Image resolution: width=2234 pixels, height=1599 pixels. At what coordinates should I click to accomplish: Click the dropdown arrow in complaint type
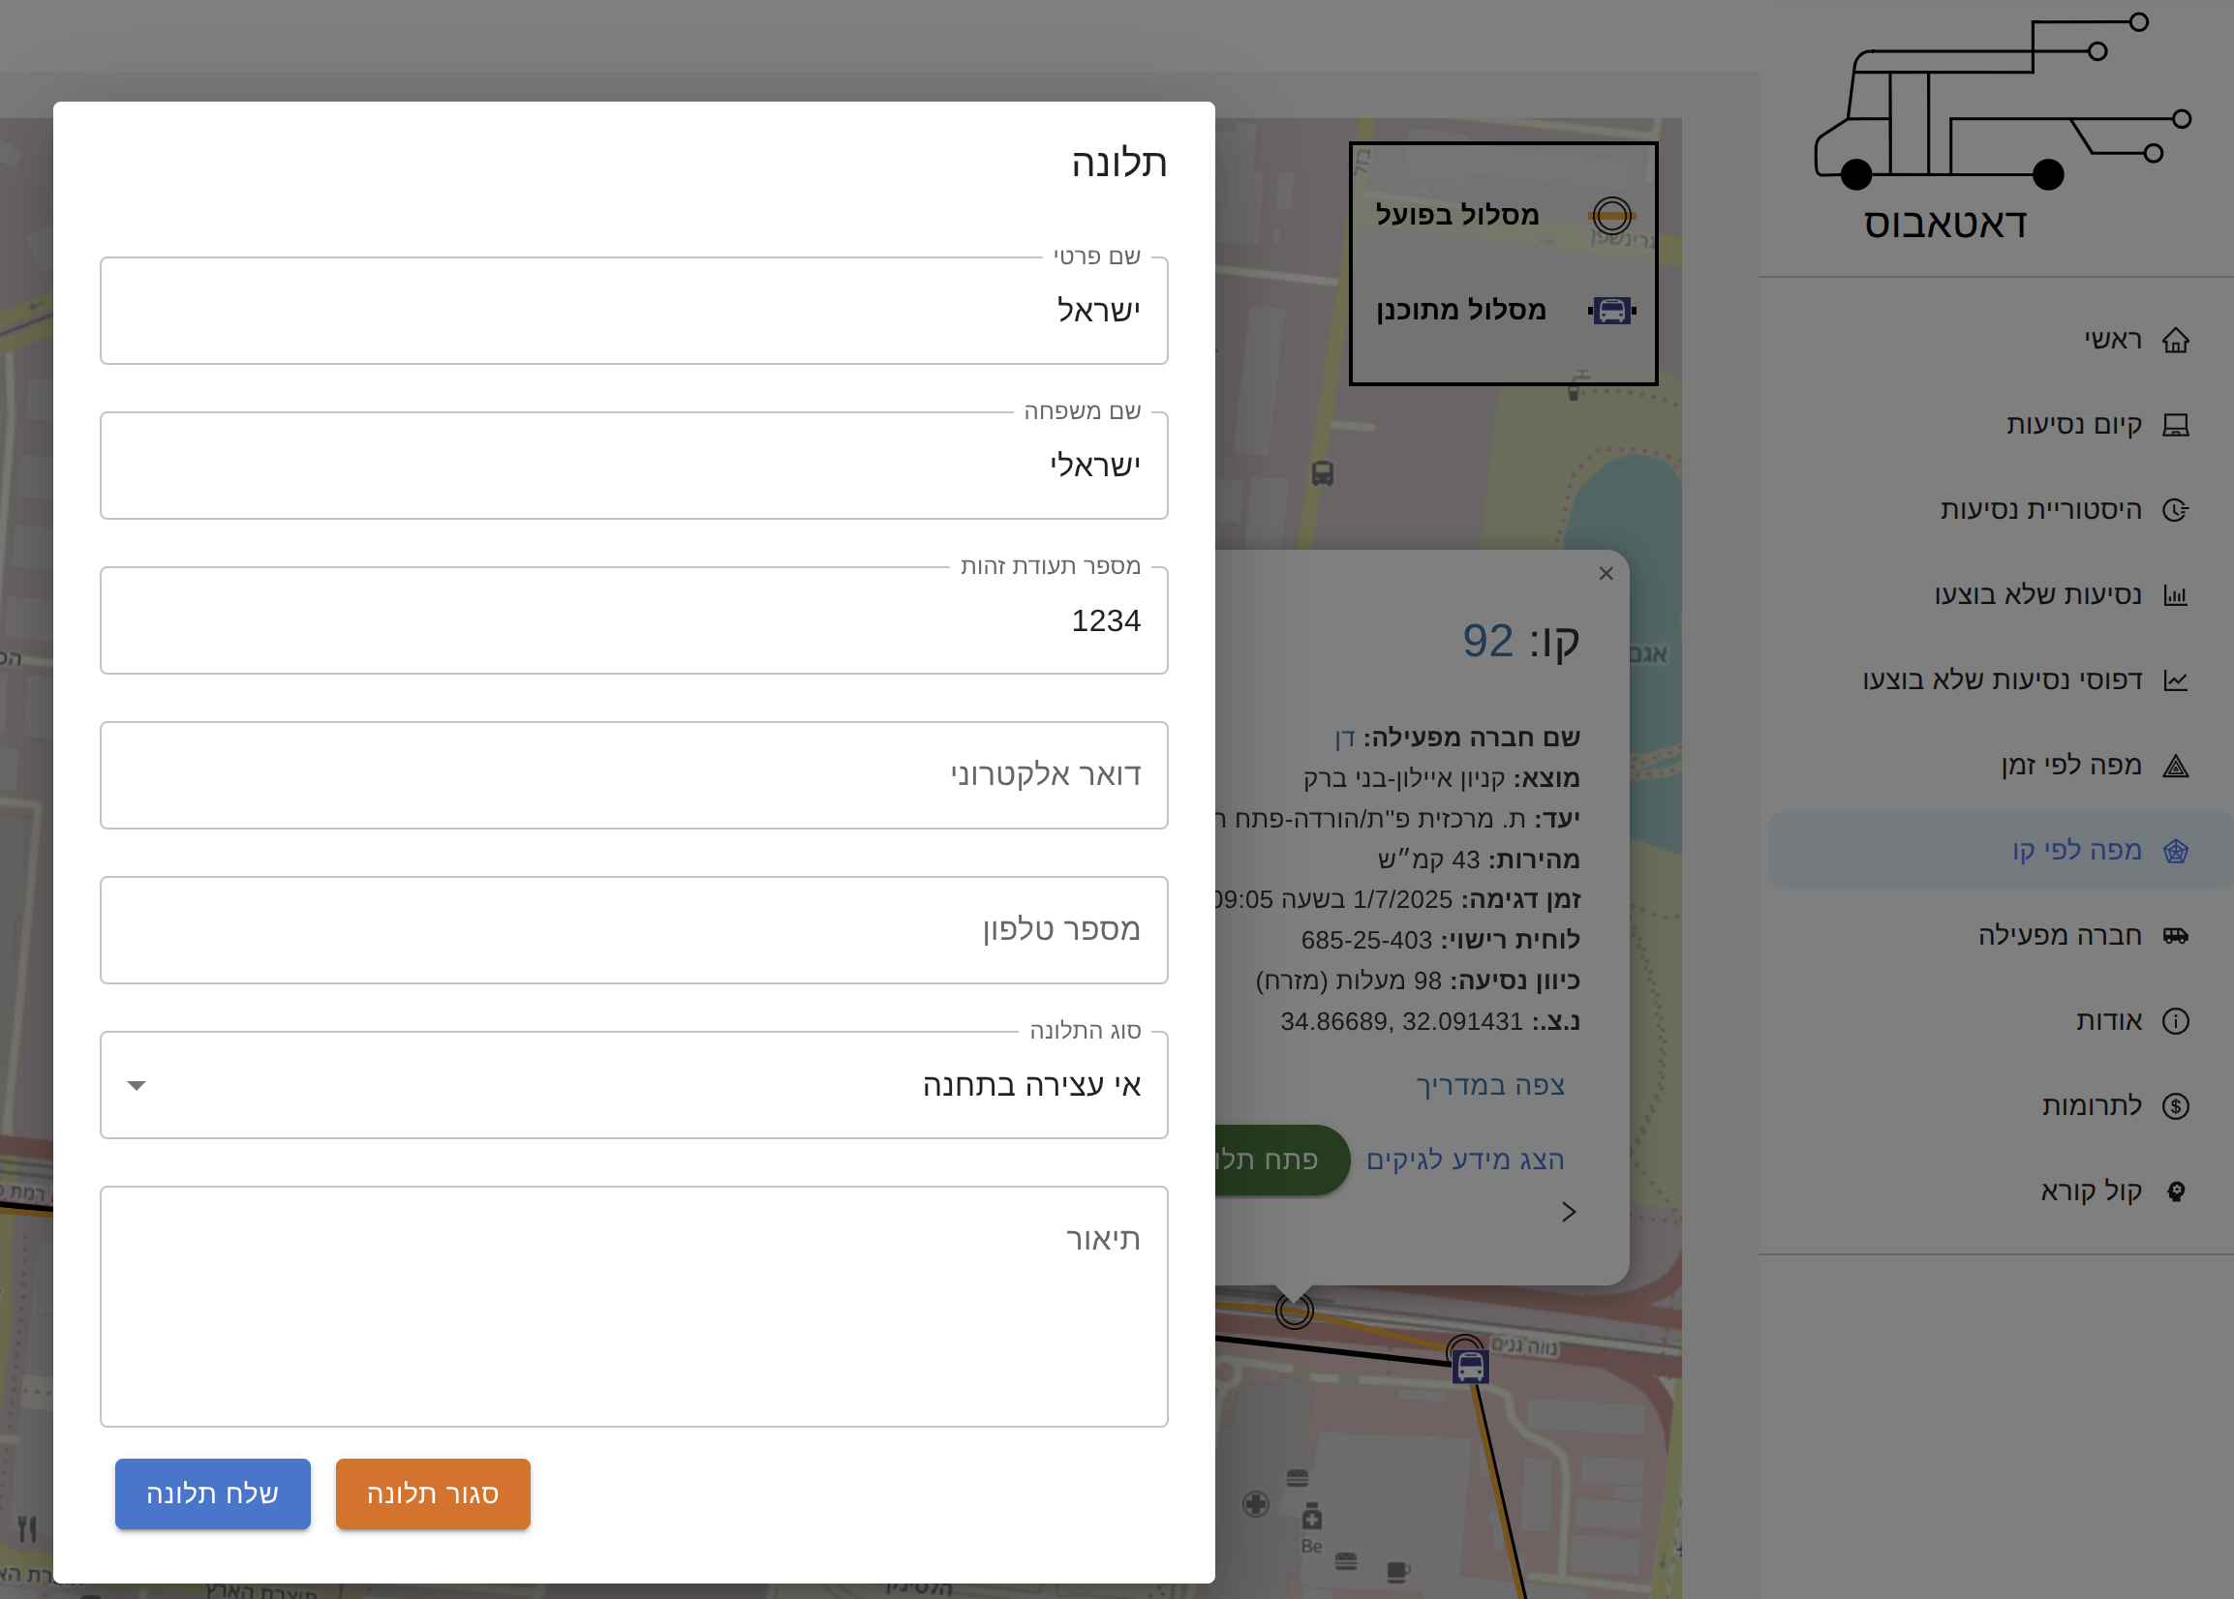137,1085
